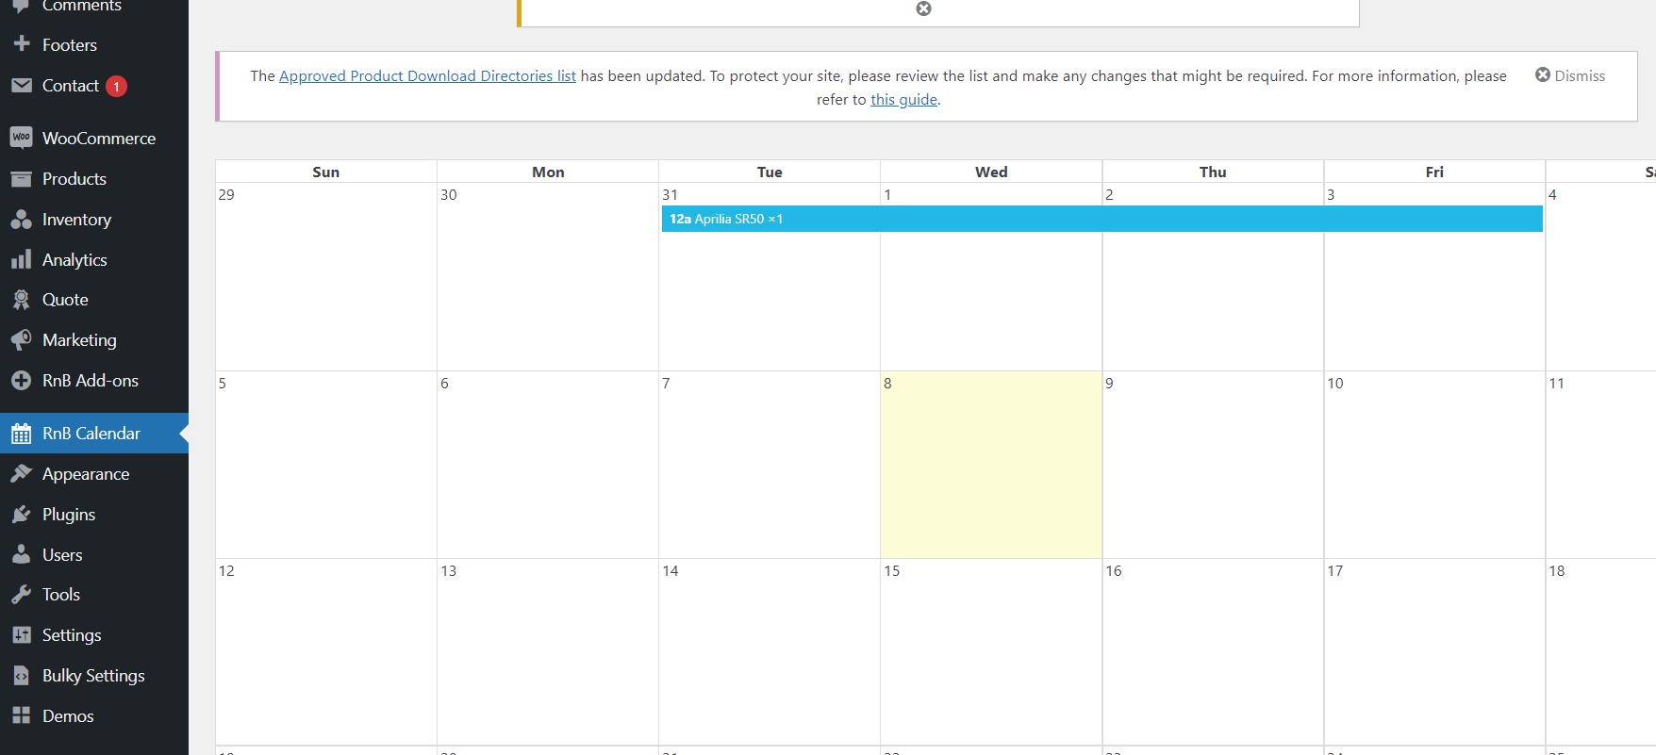Click the Quote menu item
The width and height of the screenshot is (1656, 755).
(x=65, y=300)
